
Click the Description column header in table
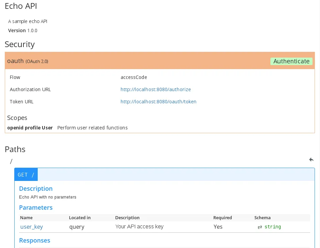pos(127,218)
